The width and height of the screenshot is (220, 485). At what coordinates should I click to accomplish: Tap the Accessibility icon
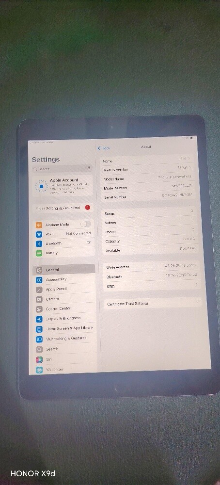click(39, 280)
